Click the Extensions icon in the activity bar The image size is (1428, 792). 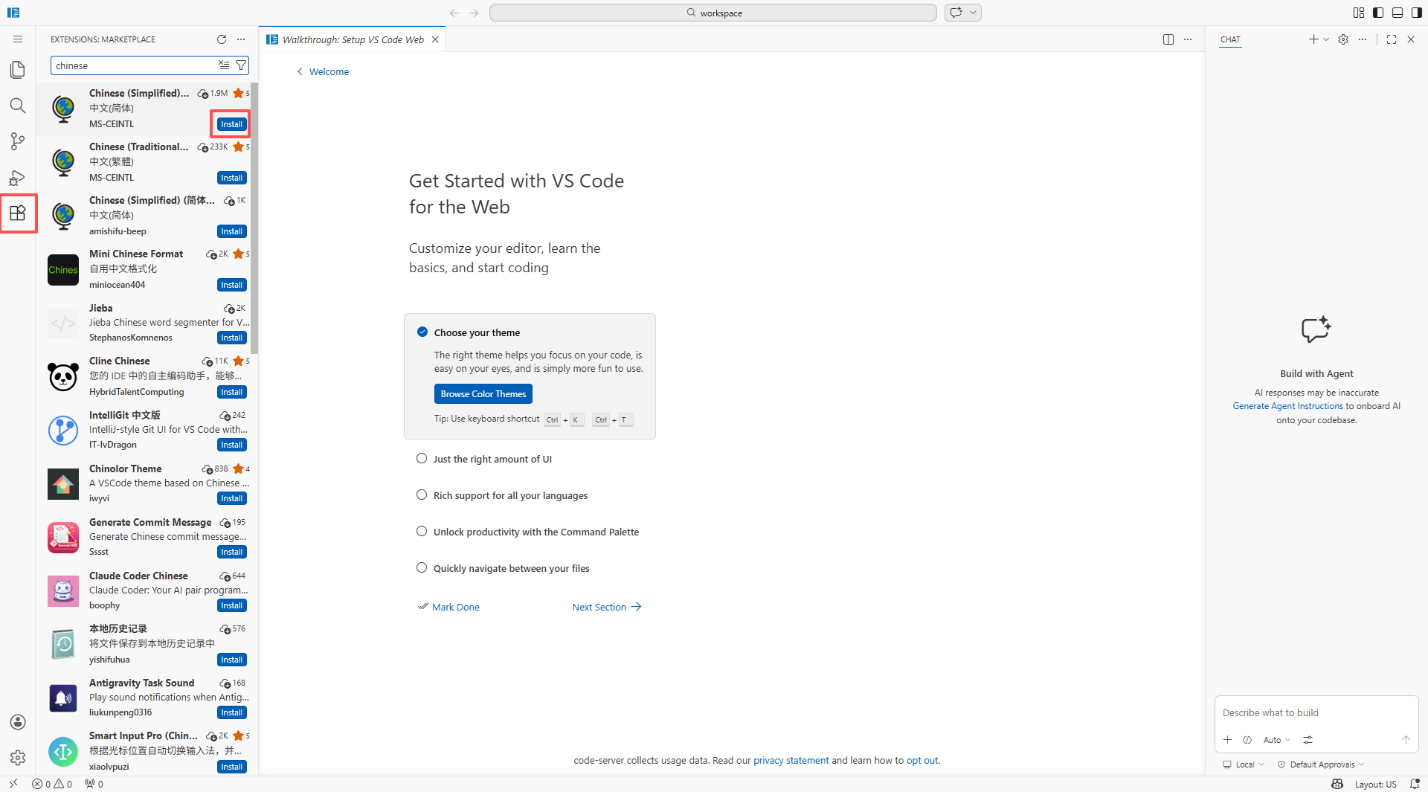click(17, 213)
